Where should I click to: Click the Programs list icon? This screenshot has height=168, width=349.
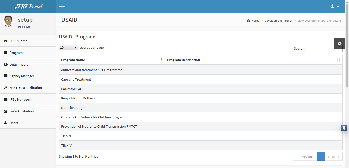pyautogui.click(x=5, y=53)
